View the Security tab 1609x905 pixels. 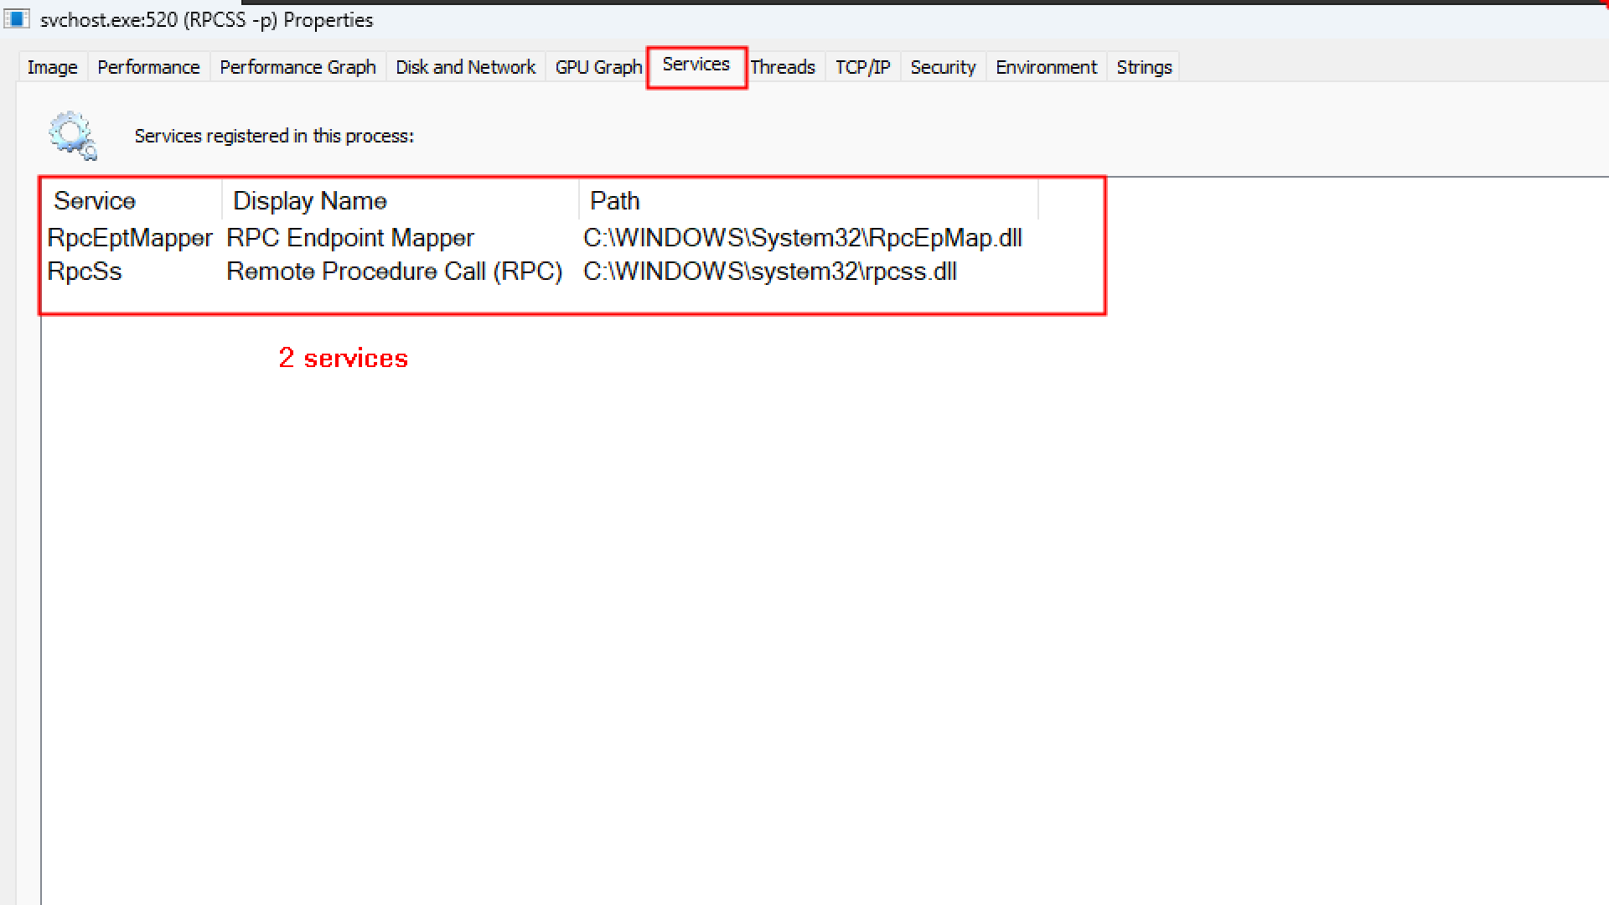tap(943, 67)
